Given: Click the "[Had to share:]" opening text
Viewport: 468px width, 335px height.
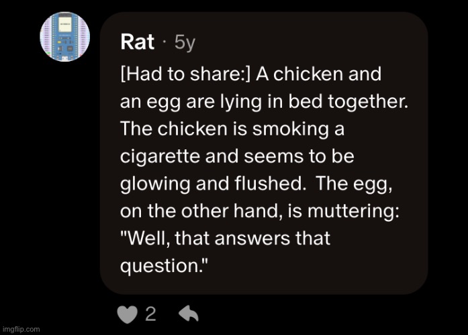Looking at the screenshot, I should tap(185, 74).
